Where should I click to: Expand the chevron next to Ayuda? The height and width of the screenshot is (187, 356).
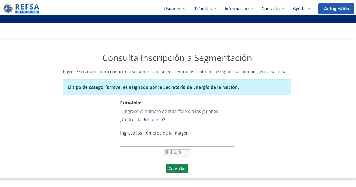tap(308, 9)
